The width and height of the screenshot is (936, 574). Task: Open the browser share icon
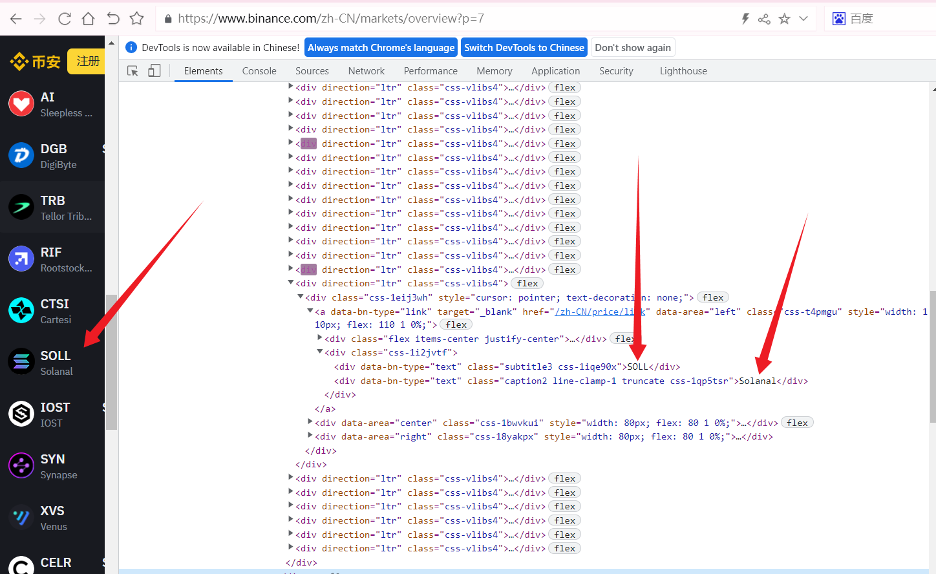pyautogui.click(x=764, y=19)
